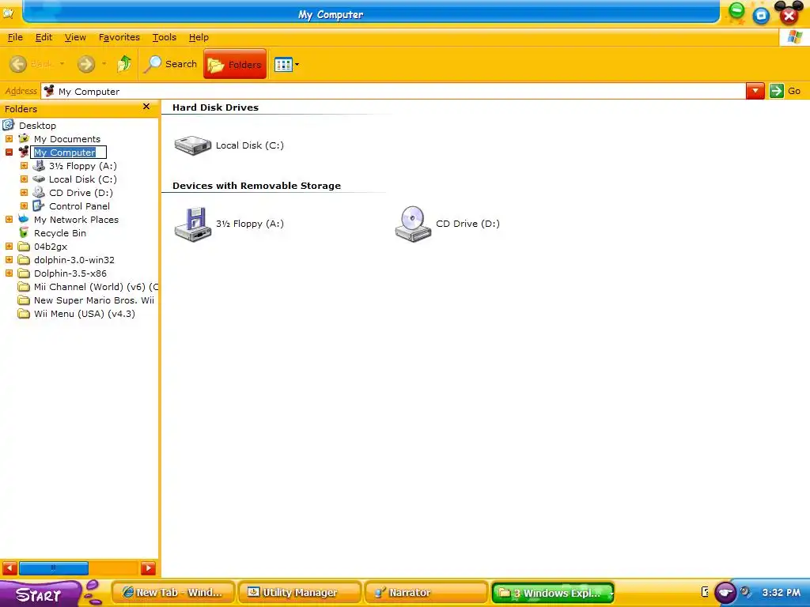Viewport: 810px width, 607px height.
Task: Click My Documents icon in tree
Action: [24, 138]
